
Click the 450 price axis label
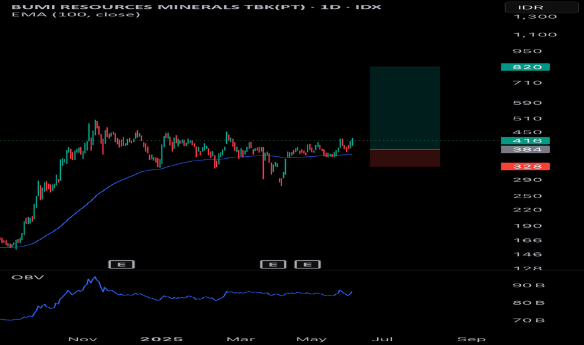(x=528, y=132)
